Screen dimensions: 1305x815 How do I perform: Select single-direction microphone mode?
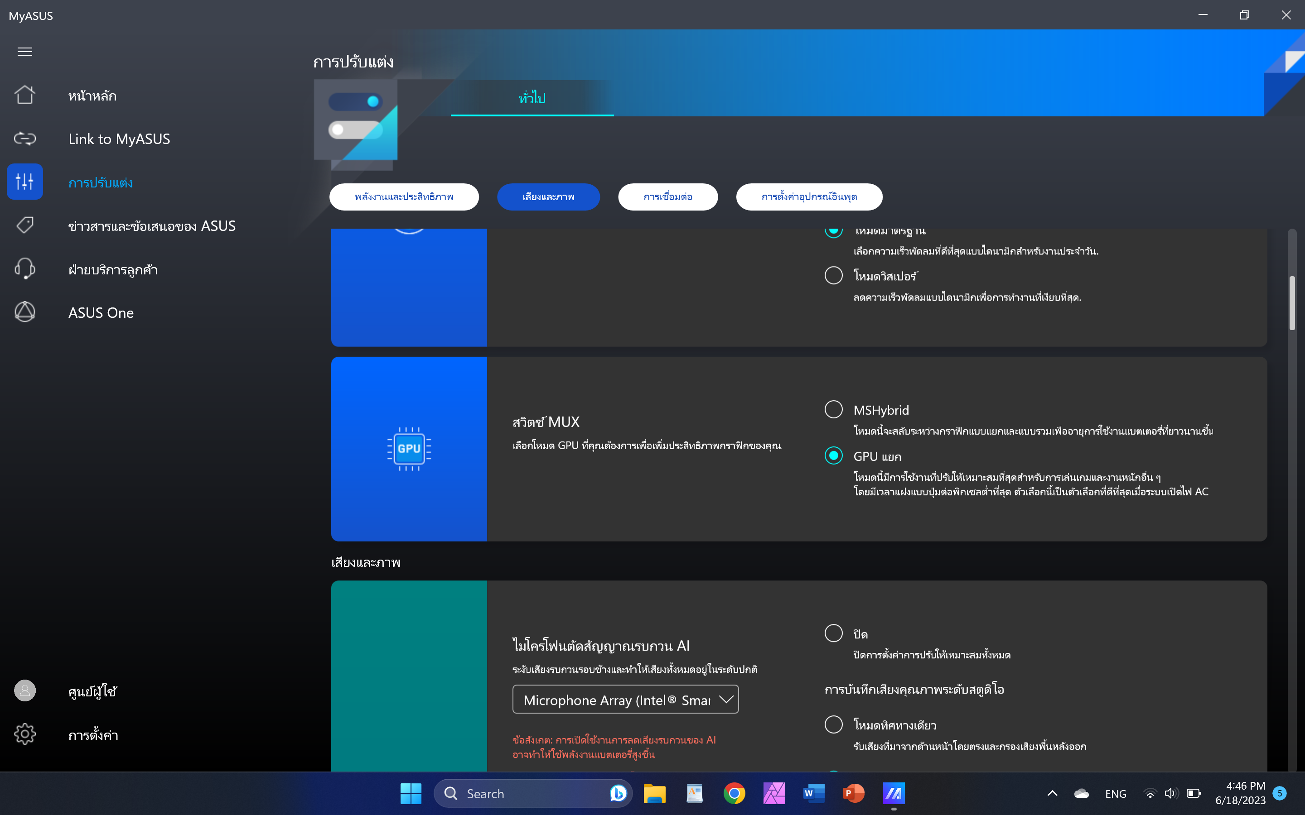(833, 724)
